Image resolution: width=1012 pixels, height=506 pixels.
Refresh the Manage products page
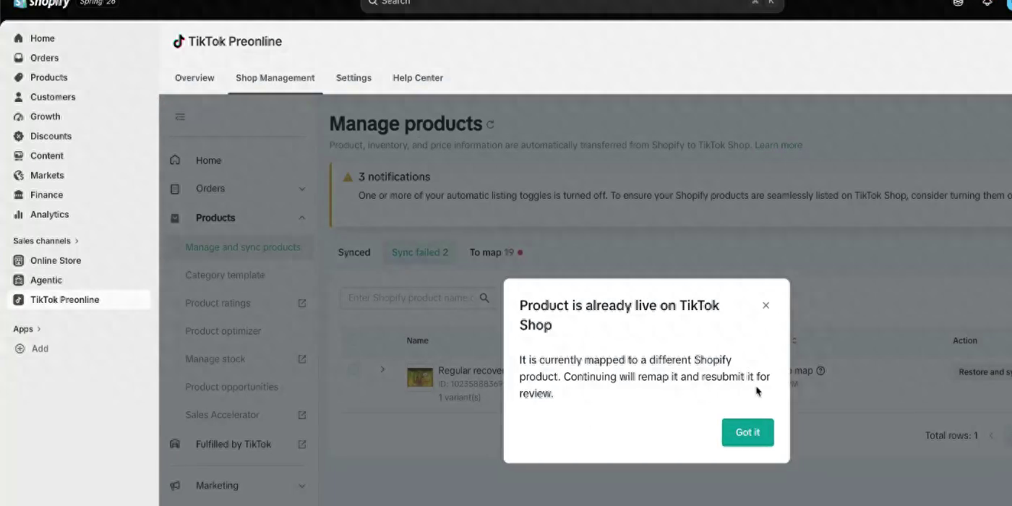490,124
